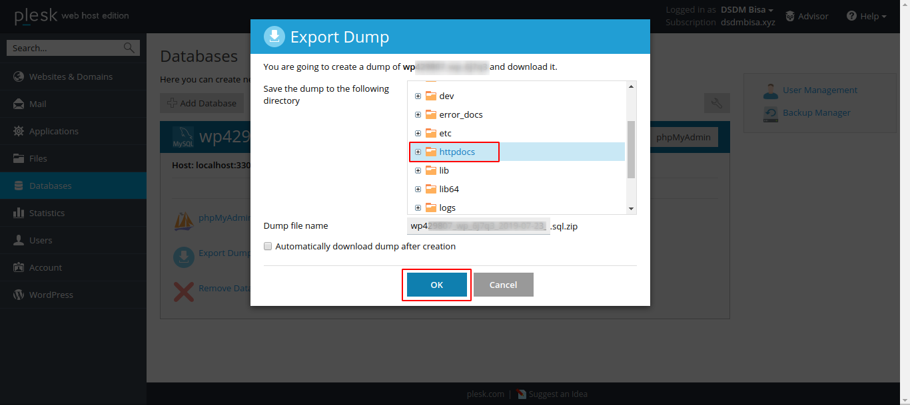Screen dimensions: 910x405
Task: Click the directory tree scrollbar thumb
Action: point(631,150)
